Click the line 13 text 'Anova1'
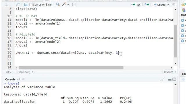Image resolution: width=186 pixels, height=104 pixels. click(x=21, y=27)
